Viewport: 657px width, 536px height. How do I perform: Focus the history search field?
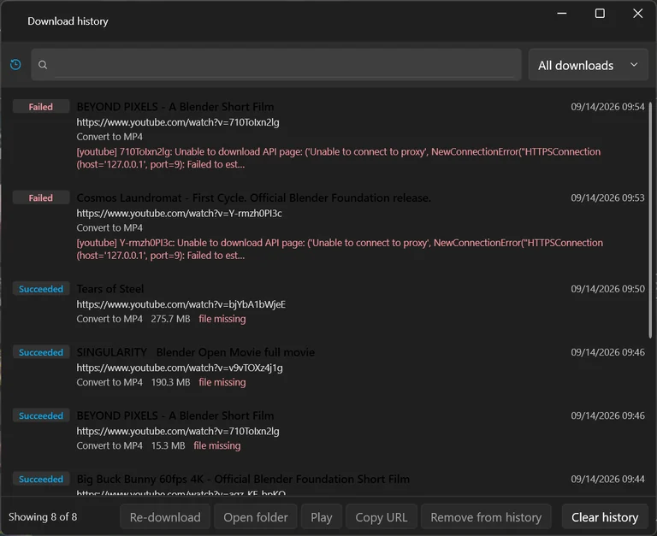[276, 64]
